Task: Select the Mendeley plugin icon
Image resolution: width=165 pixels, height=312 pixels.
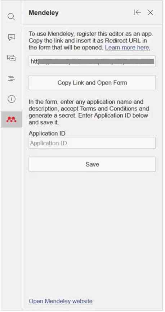Action: [12, 119]
